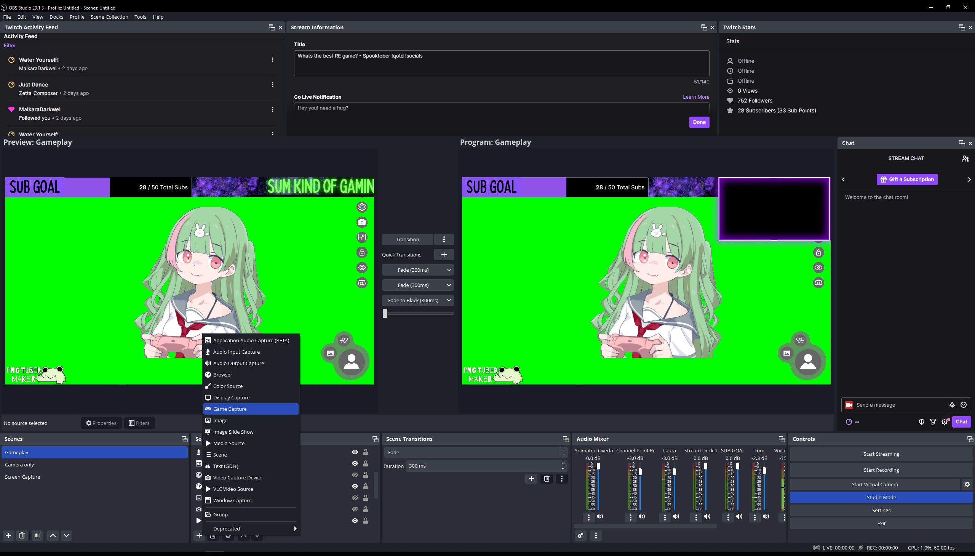This screenshot has width=975, height=556.
Task: Open the Fade (300ms) transition dropdown
Action: point(418,269)
